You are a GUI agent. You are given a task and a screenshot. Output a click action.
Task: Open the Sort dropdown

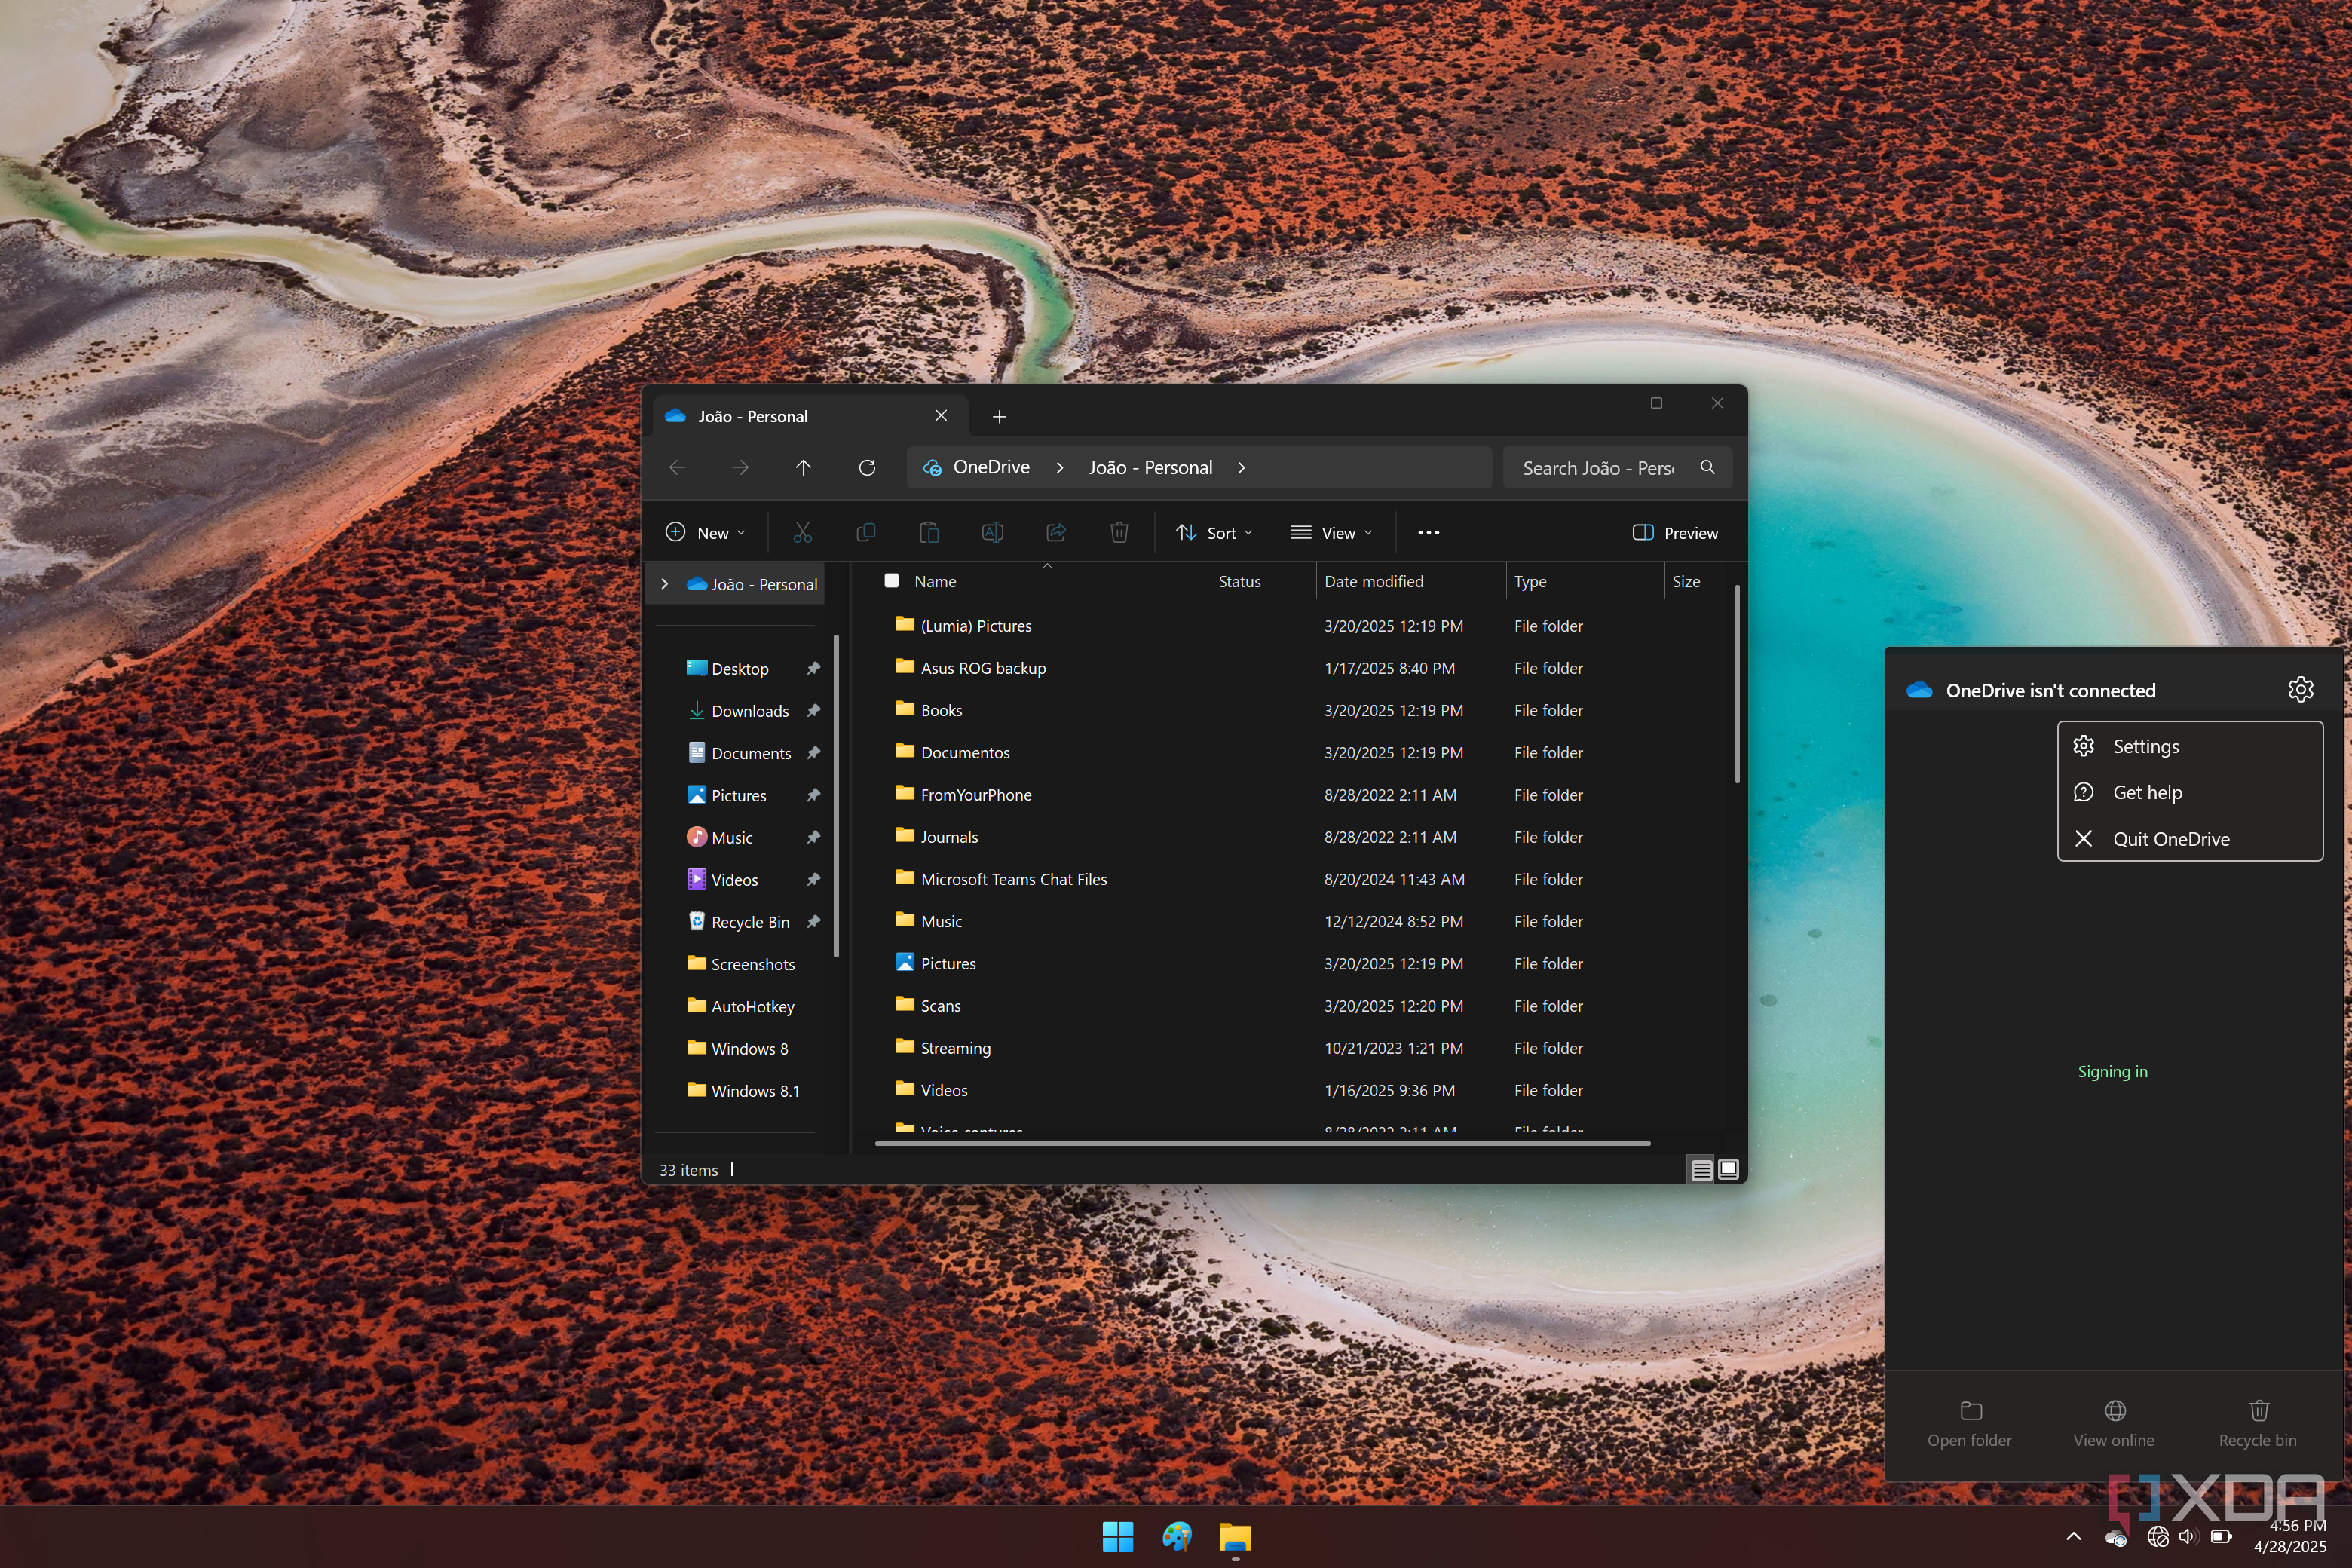pyautogui.click(x=1214, y=533)
